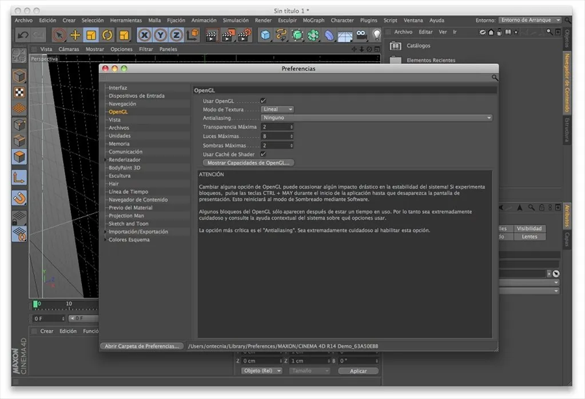Viewport: 585px width, 399px height.
Task: Select Interfaz in preferences list
Action: pyautogui.click(x=118, y=88)
